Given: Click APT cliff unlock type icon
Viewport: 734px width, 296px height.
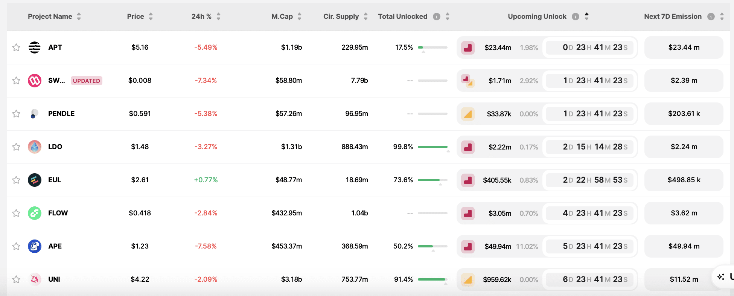Looking at the screenshot, I should click(468, 48).
